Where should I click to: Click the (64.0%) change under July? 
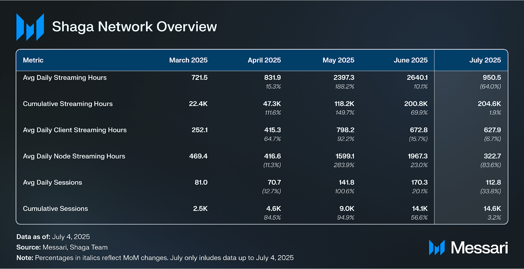point(490,86)
